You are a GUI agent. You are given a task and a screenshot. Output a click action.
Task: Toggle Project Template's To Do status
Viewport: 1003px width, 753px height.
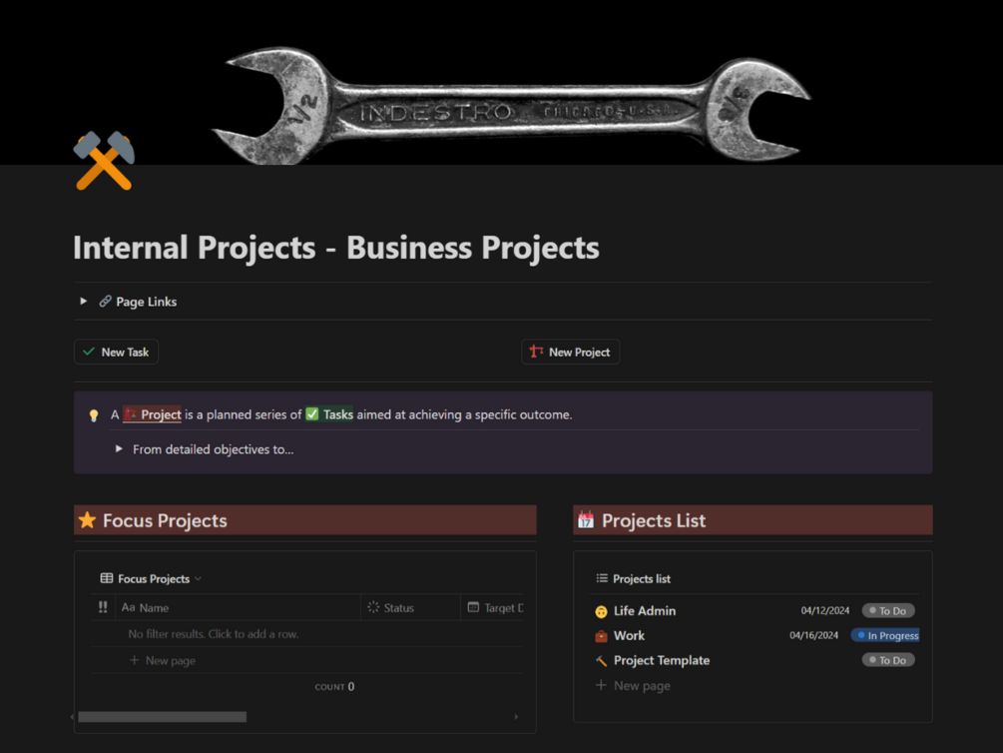tap(887, 659)
